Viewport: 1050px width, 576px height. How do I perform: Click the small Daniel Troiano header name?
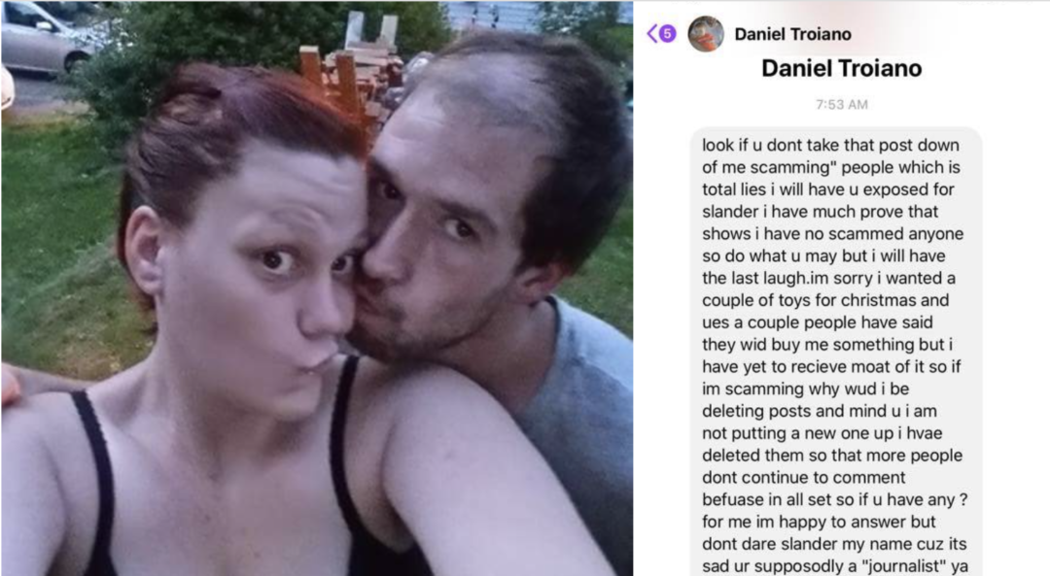click(793, 34)
